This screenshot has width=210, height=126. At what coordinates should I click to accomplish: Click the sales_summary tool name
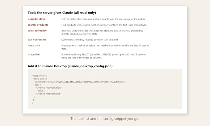[x=37, y=31]
